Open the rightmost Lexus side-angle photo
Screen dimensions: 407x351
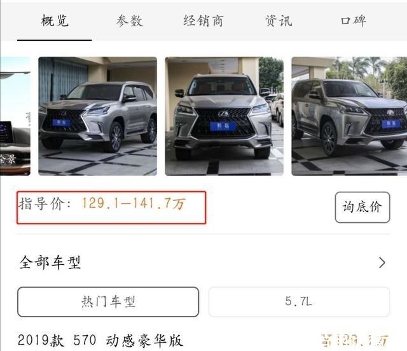(349, 116)
